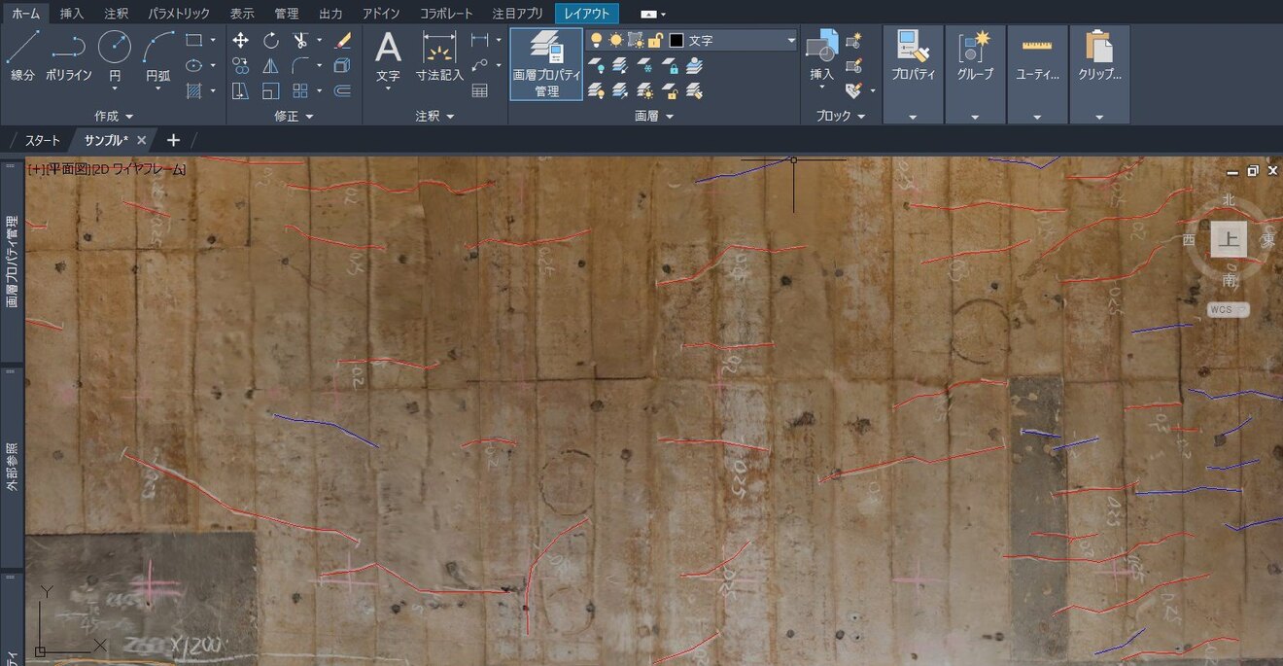Image resolution: width=1283 pixels, height=666 pixels.
Task: Click the Rectangle draw tool icon
Action: (193, 40)
